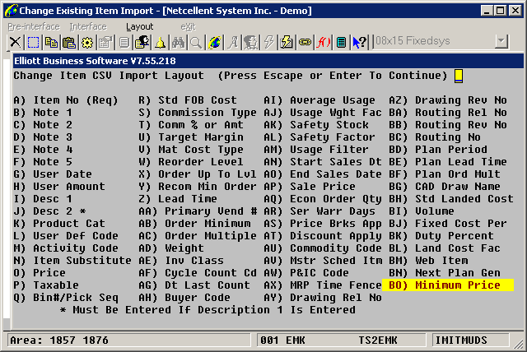Screen dimensions: 527x352
Task: Click the 'BG) CAD Draw Name' entry
Action: 445,186
